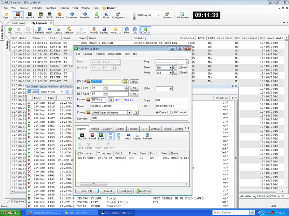Click the QTH input field
Viewport: 289px width, 216px height.
click(x=172, y=106)
